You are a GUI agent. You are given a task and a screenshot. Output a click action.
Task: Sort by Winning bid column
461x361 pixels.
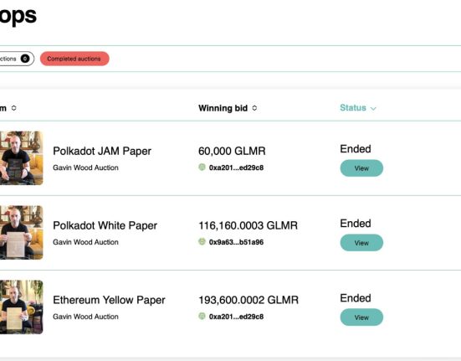click(254, 108)
